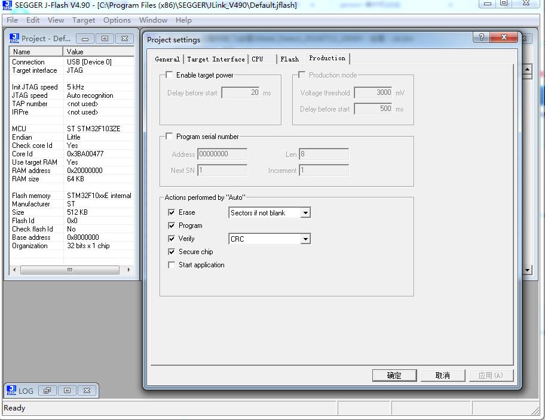Switch to the Flash tab

click(289, 59)
